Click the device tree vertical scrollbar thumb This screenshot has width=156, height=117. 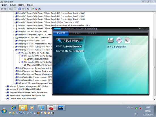pos(154,67)
